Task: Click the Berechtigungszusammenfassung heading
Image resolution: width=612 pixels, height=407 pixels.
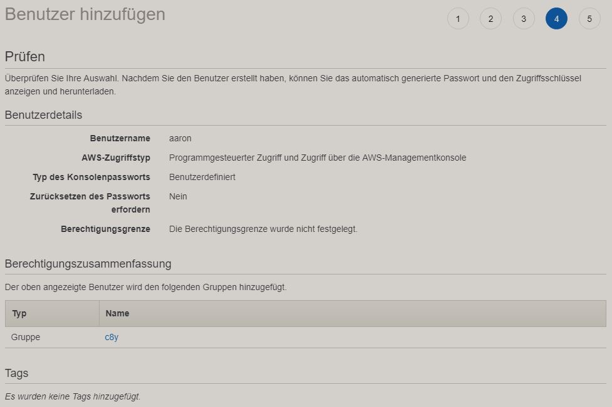Action: tap(88, 264)
